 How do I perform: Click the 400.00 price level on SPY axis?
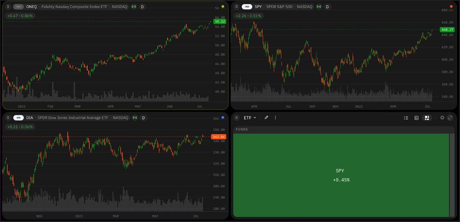click(448, 59)
